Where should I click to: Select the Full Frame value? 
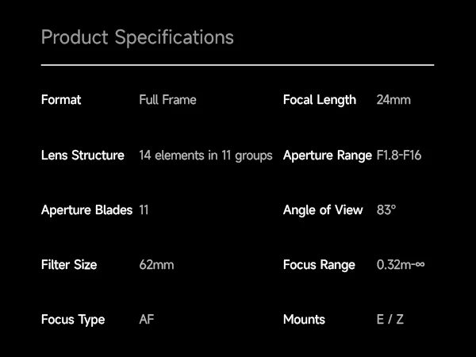[167, 100]
